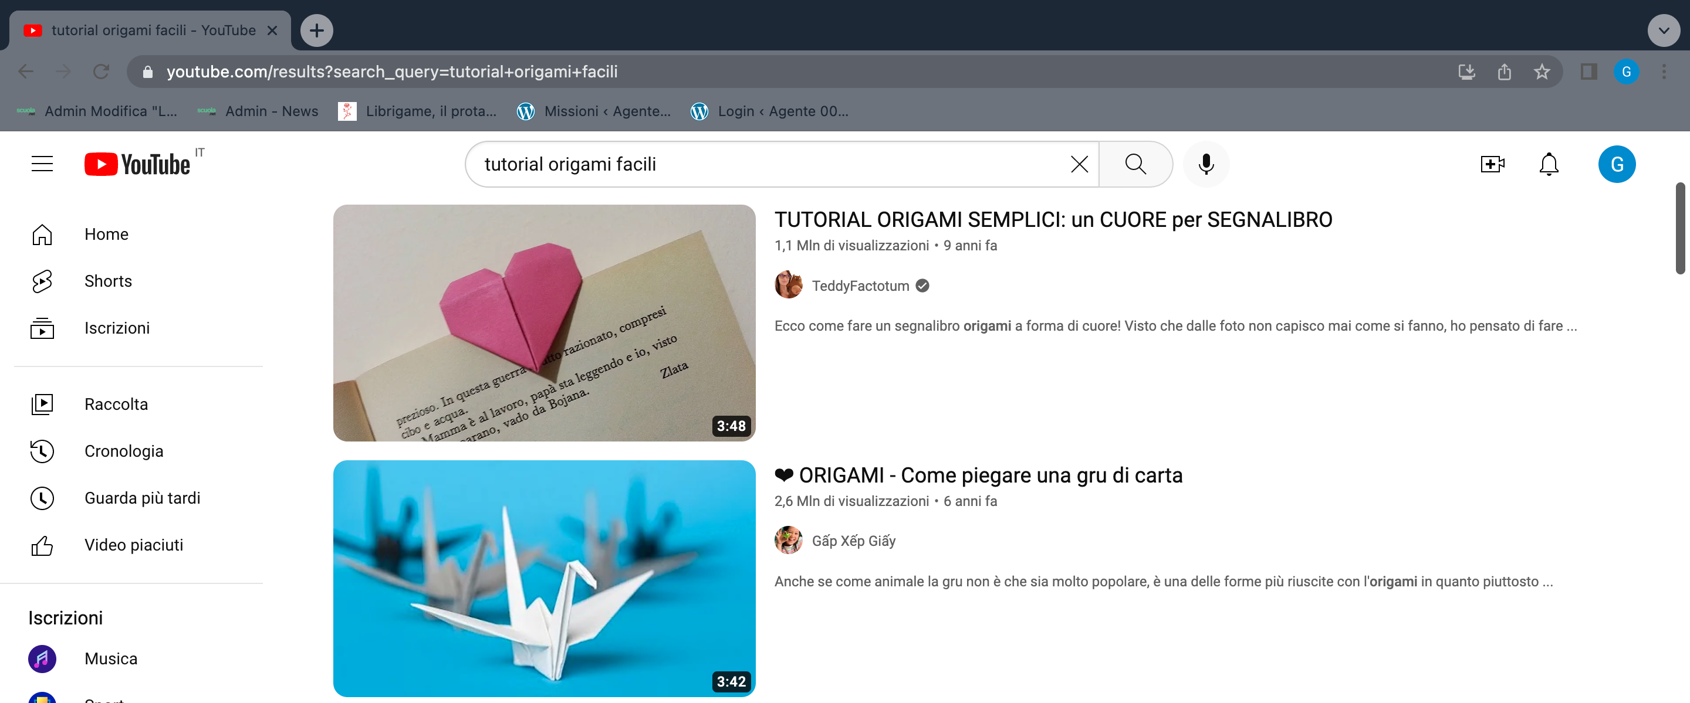Open the Chrome three-dot menu
The image size is (1690, 703).
[x=1664, y=72]
